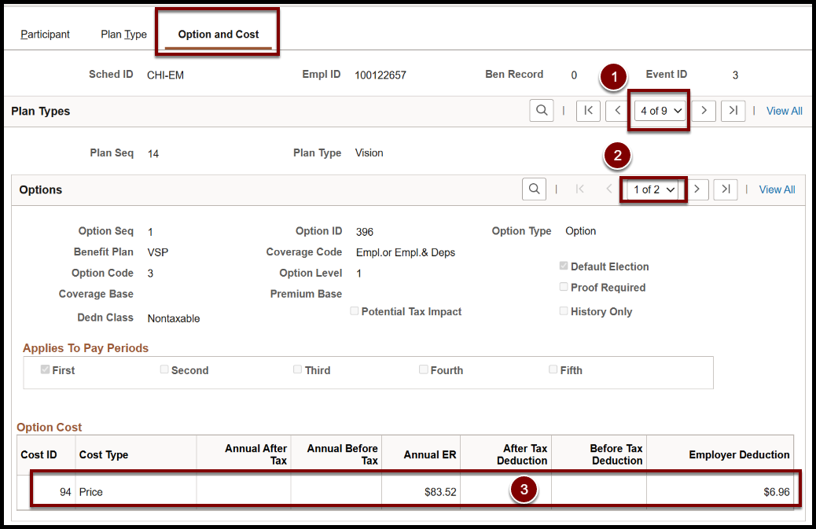
Task: Open the 4 of 9 record selector
Action: click(660, 111)
